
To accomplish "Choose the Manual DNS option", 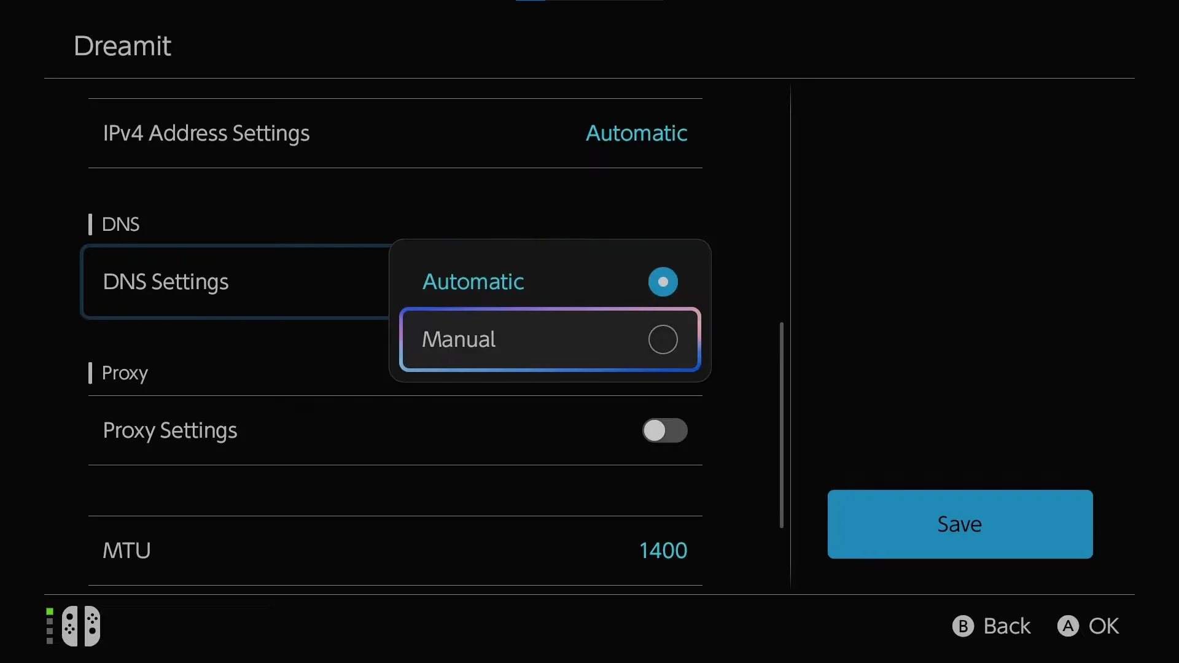I will click(x=550, y=339).
